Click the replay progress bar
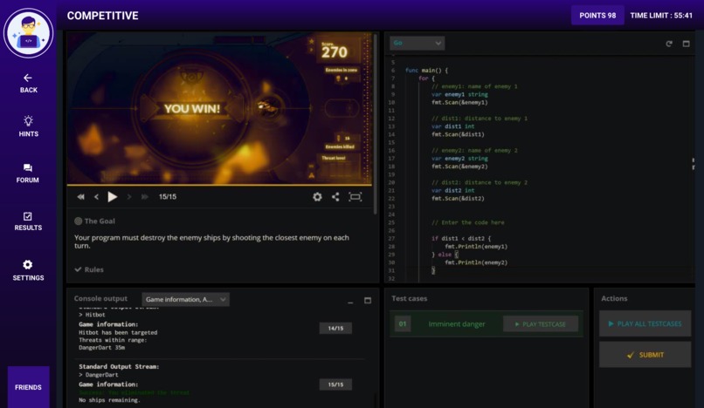The width and height of the screenshot is (704, 408). pyautogui.click(x=219, y=185)
